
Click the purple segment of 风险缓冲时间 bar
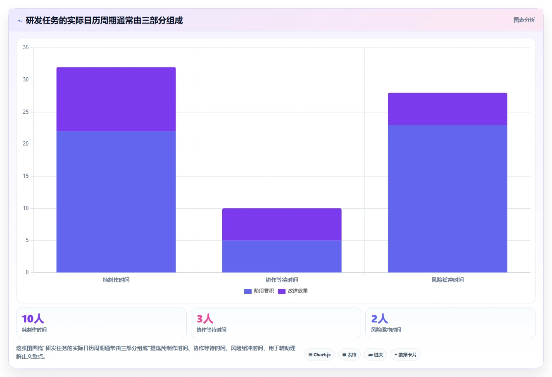[x=447, y=109]
